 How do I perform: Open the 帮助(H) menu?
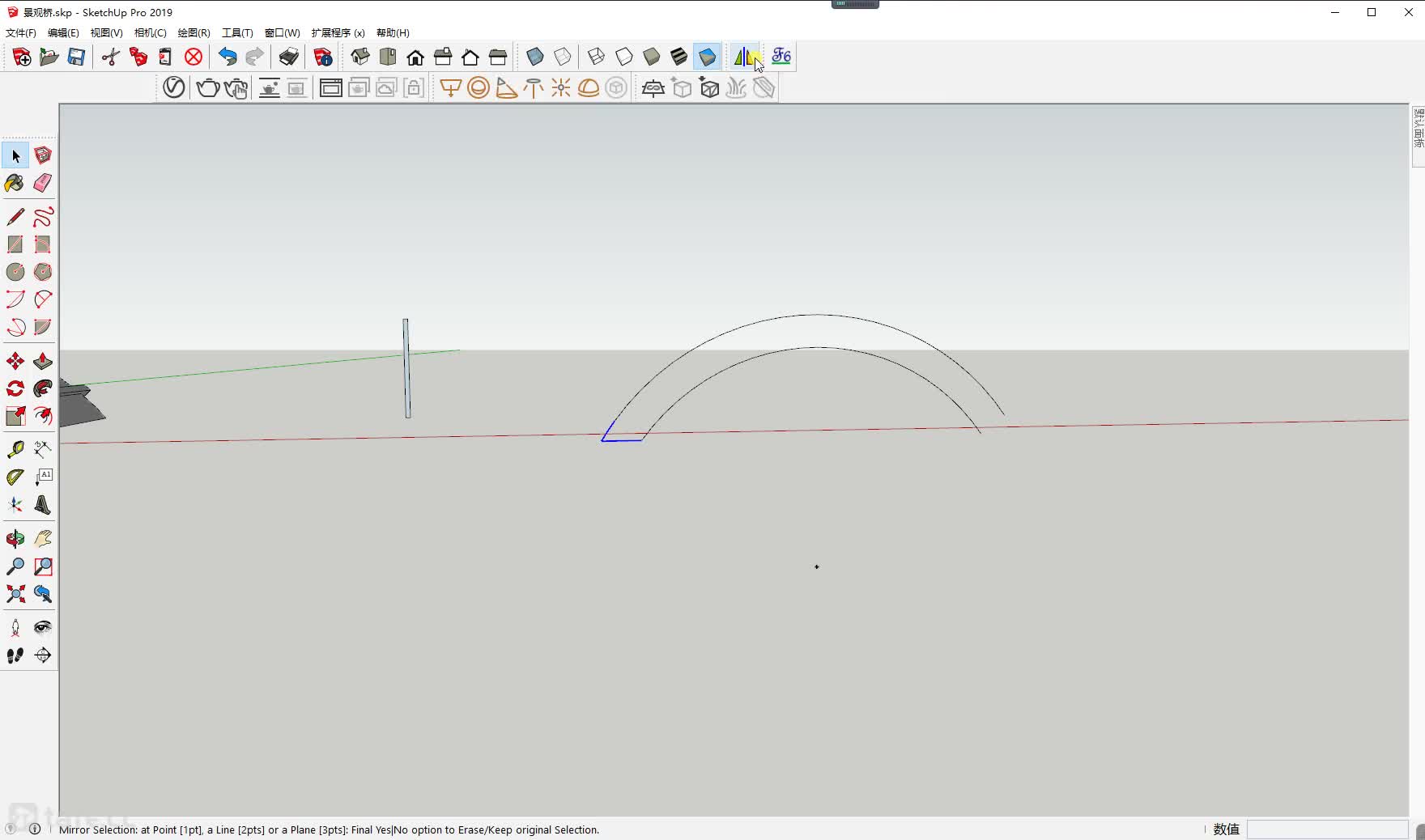pyautogui.click(x=393, y=33)
